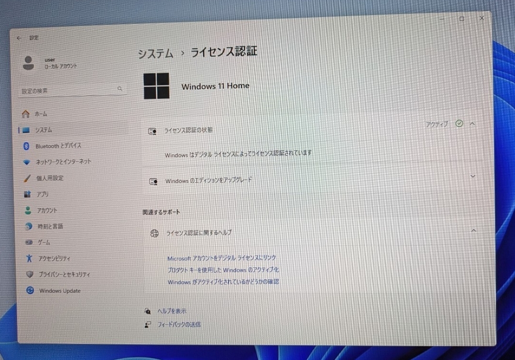The height and width of the screenshot is (360, 515).
Task: Click the Bluetooth icon in sidebar
Action: click(x=26, y=146)
